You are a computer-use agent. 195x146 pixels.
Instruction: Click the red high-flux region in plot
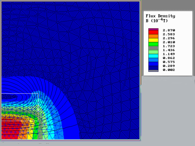pyautogui.click(x=11, y=129)
